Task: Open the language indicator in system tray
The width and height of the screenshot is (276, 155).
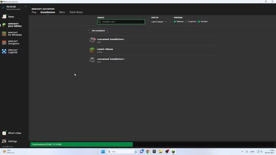Action: click(252, 152)
